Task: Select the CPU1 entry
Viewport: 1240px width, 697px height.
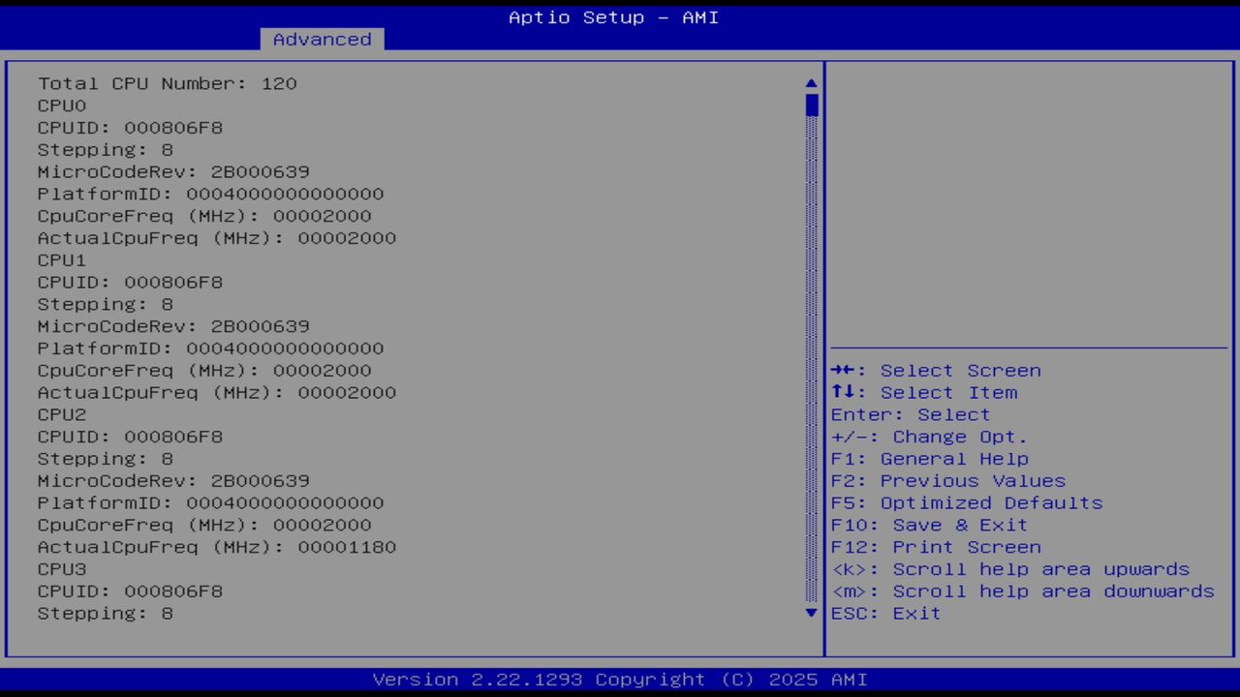Action: (x=61, y=259)
